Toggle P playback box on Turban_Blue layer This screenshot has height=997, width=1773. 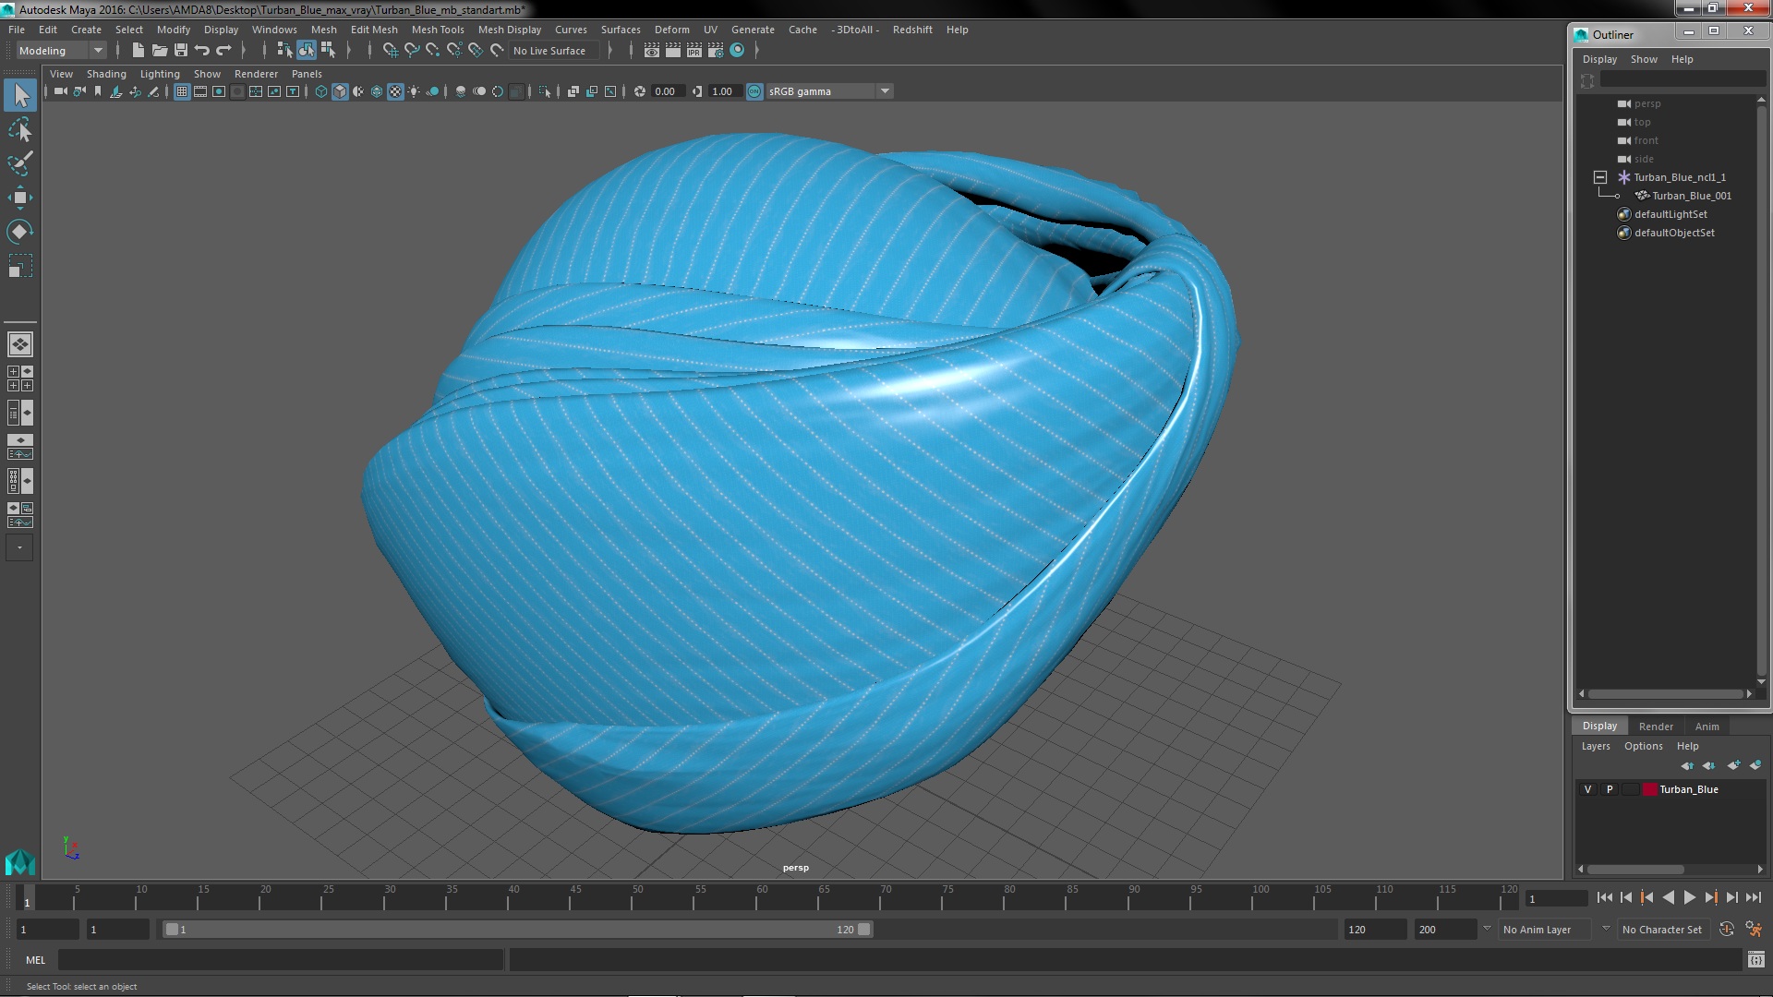pyautogui.click(x=1610, y=789)
